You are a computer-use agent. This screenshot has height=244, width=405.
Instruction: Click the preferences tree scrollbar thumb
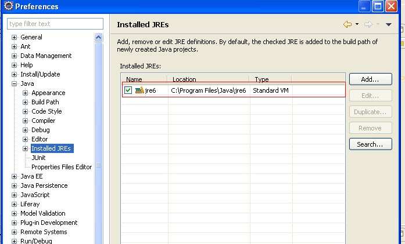98,144
